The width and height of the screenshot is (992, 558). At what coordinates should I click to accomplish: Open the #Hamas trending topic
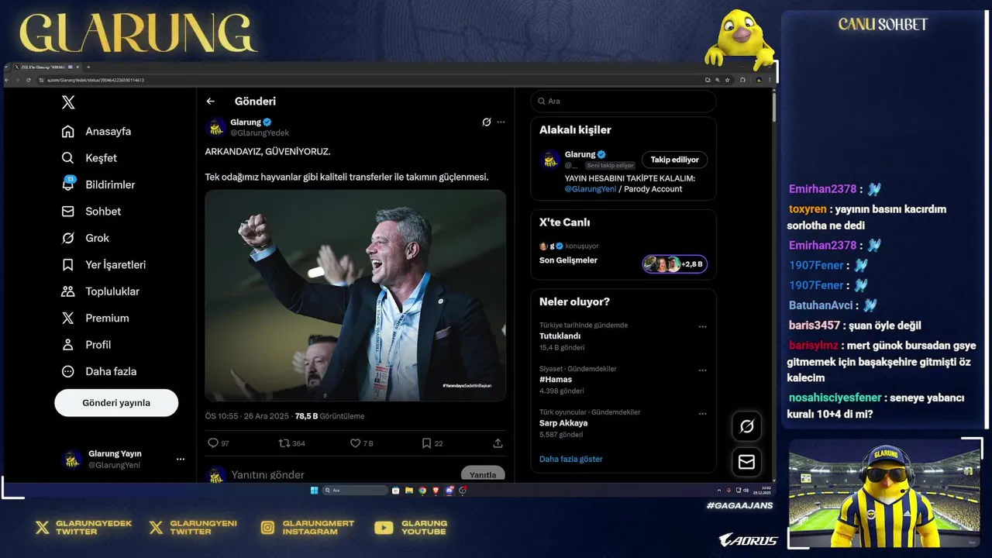coord(556,380)
